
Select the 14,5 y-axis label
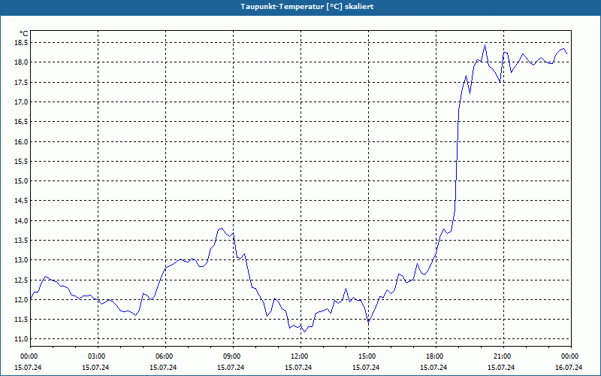(22, 201)
